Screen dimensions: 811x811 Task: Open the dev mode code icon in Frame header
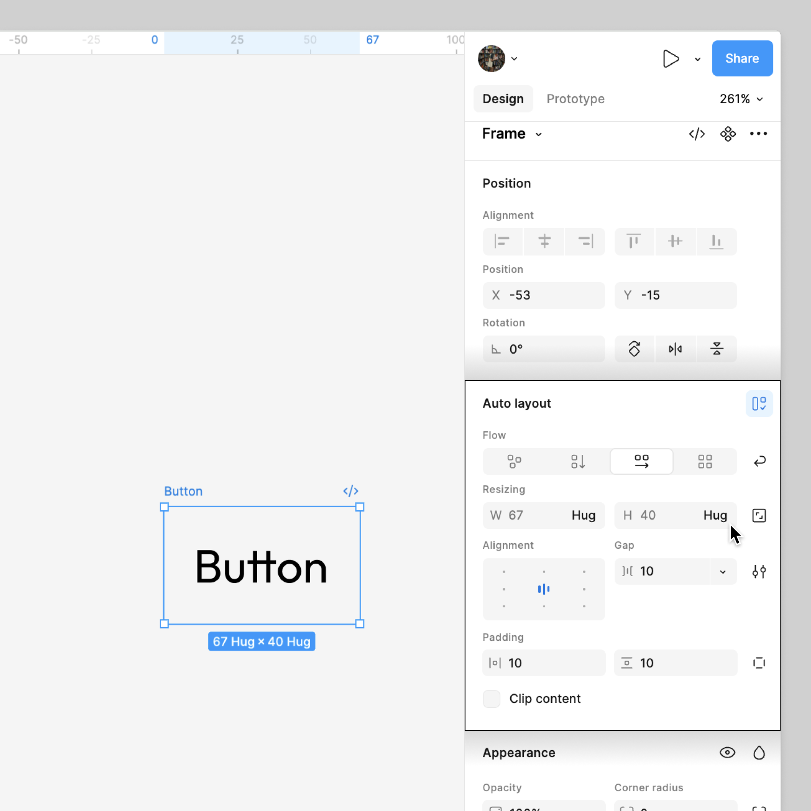pos(697,134)
